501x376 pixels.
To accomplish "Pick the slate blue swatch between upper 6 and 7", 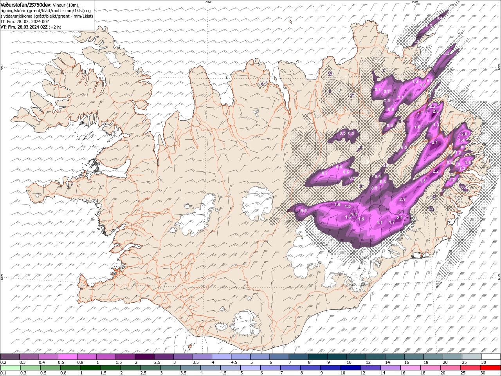I will (279, 357).
